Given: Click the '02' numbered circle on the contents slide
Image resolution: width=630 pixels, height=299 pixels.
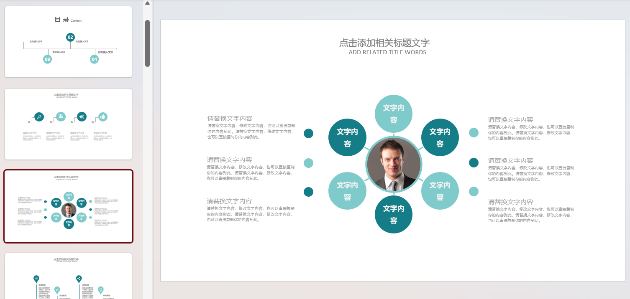Looking at the screenshot, I should click(71, 37).
